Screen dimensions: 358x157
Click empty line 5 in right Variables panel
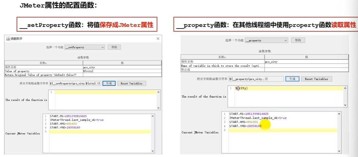coord(283,130)
